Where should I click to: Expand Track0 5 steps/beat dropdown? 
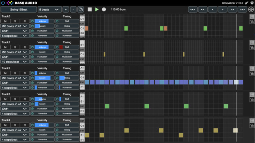click(15, 36)
